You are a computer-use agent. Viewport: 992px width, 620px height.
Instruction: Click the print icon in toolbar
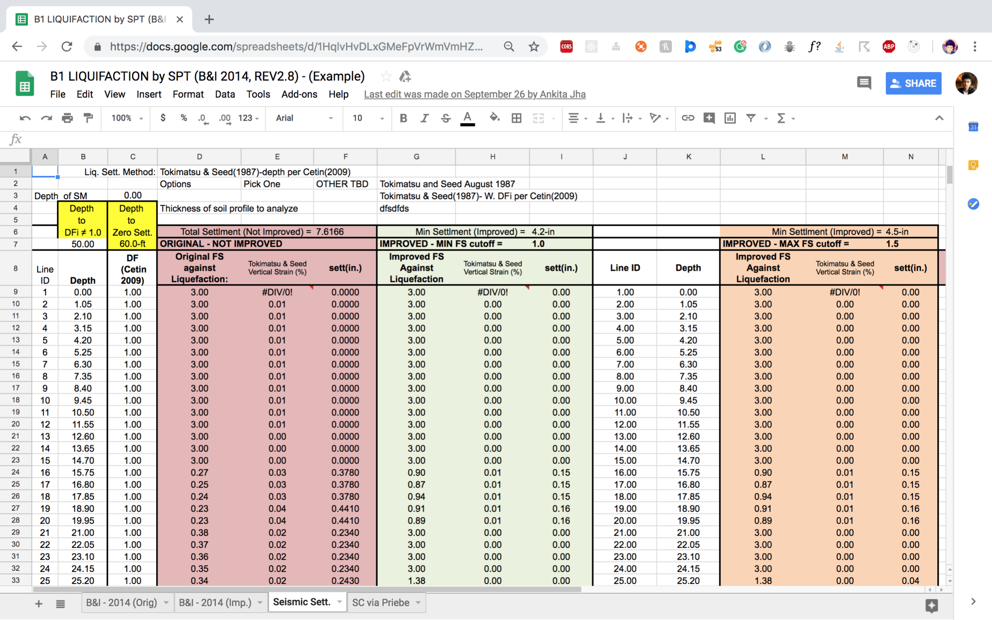coord(68,118)
